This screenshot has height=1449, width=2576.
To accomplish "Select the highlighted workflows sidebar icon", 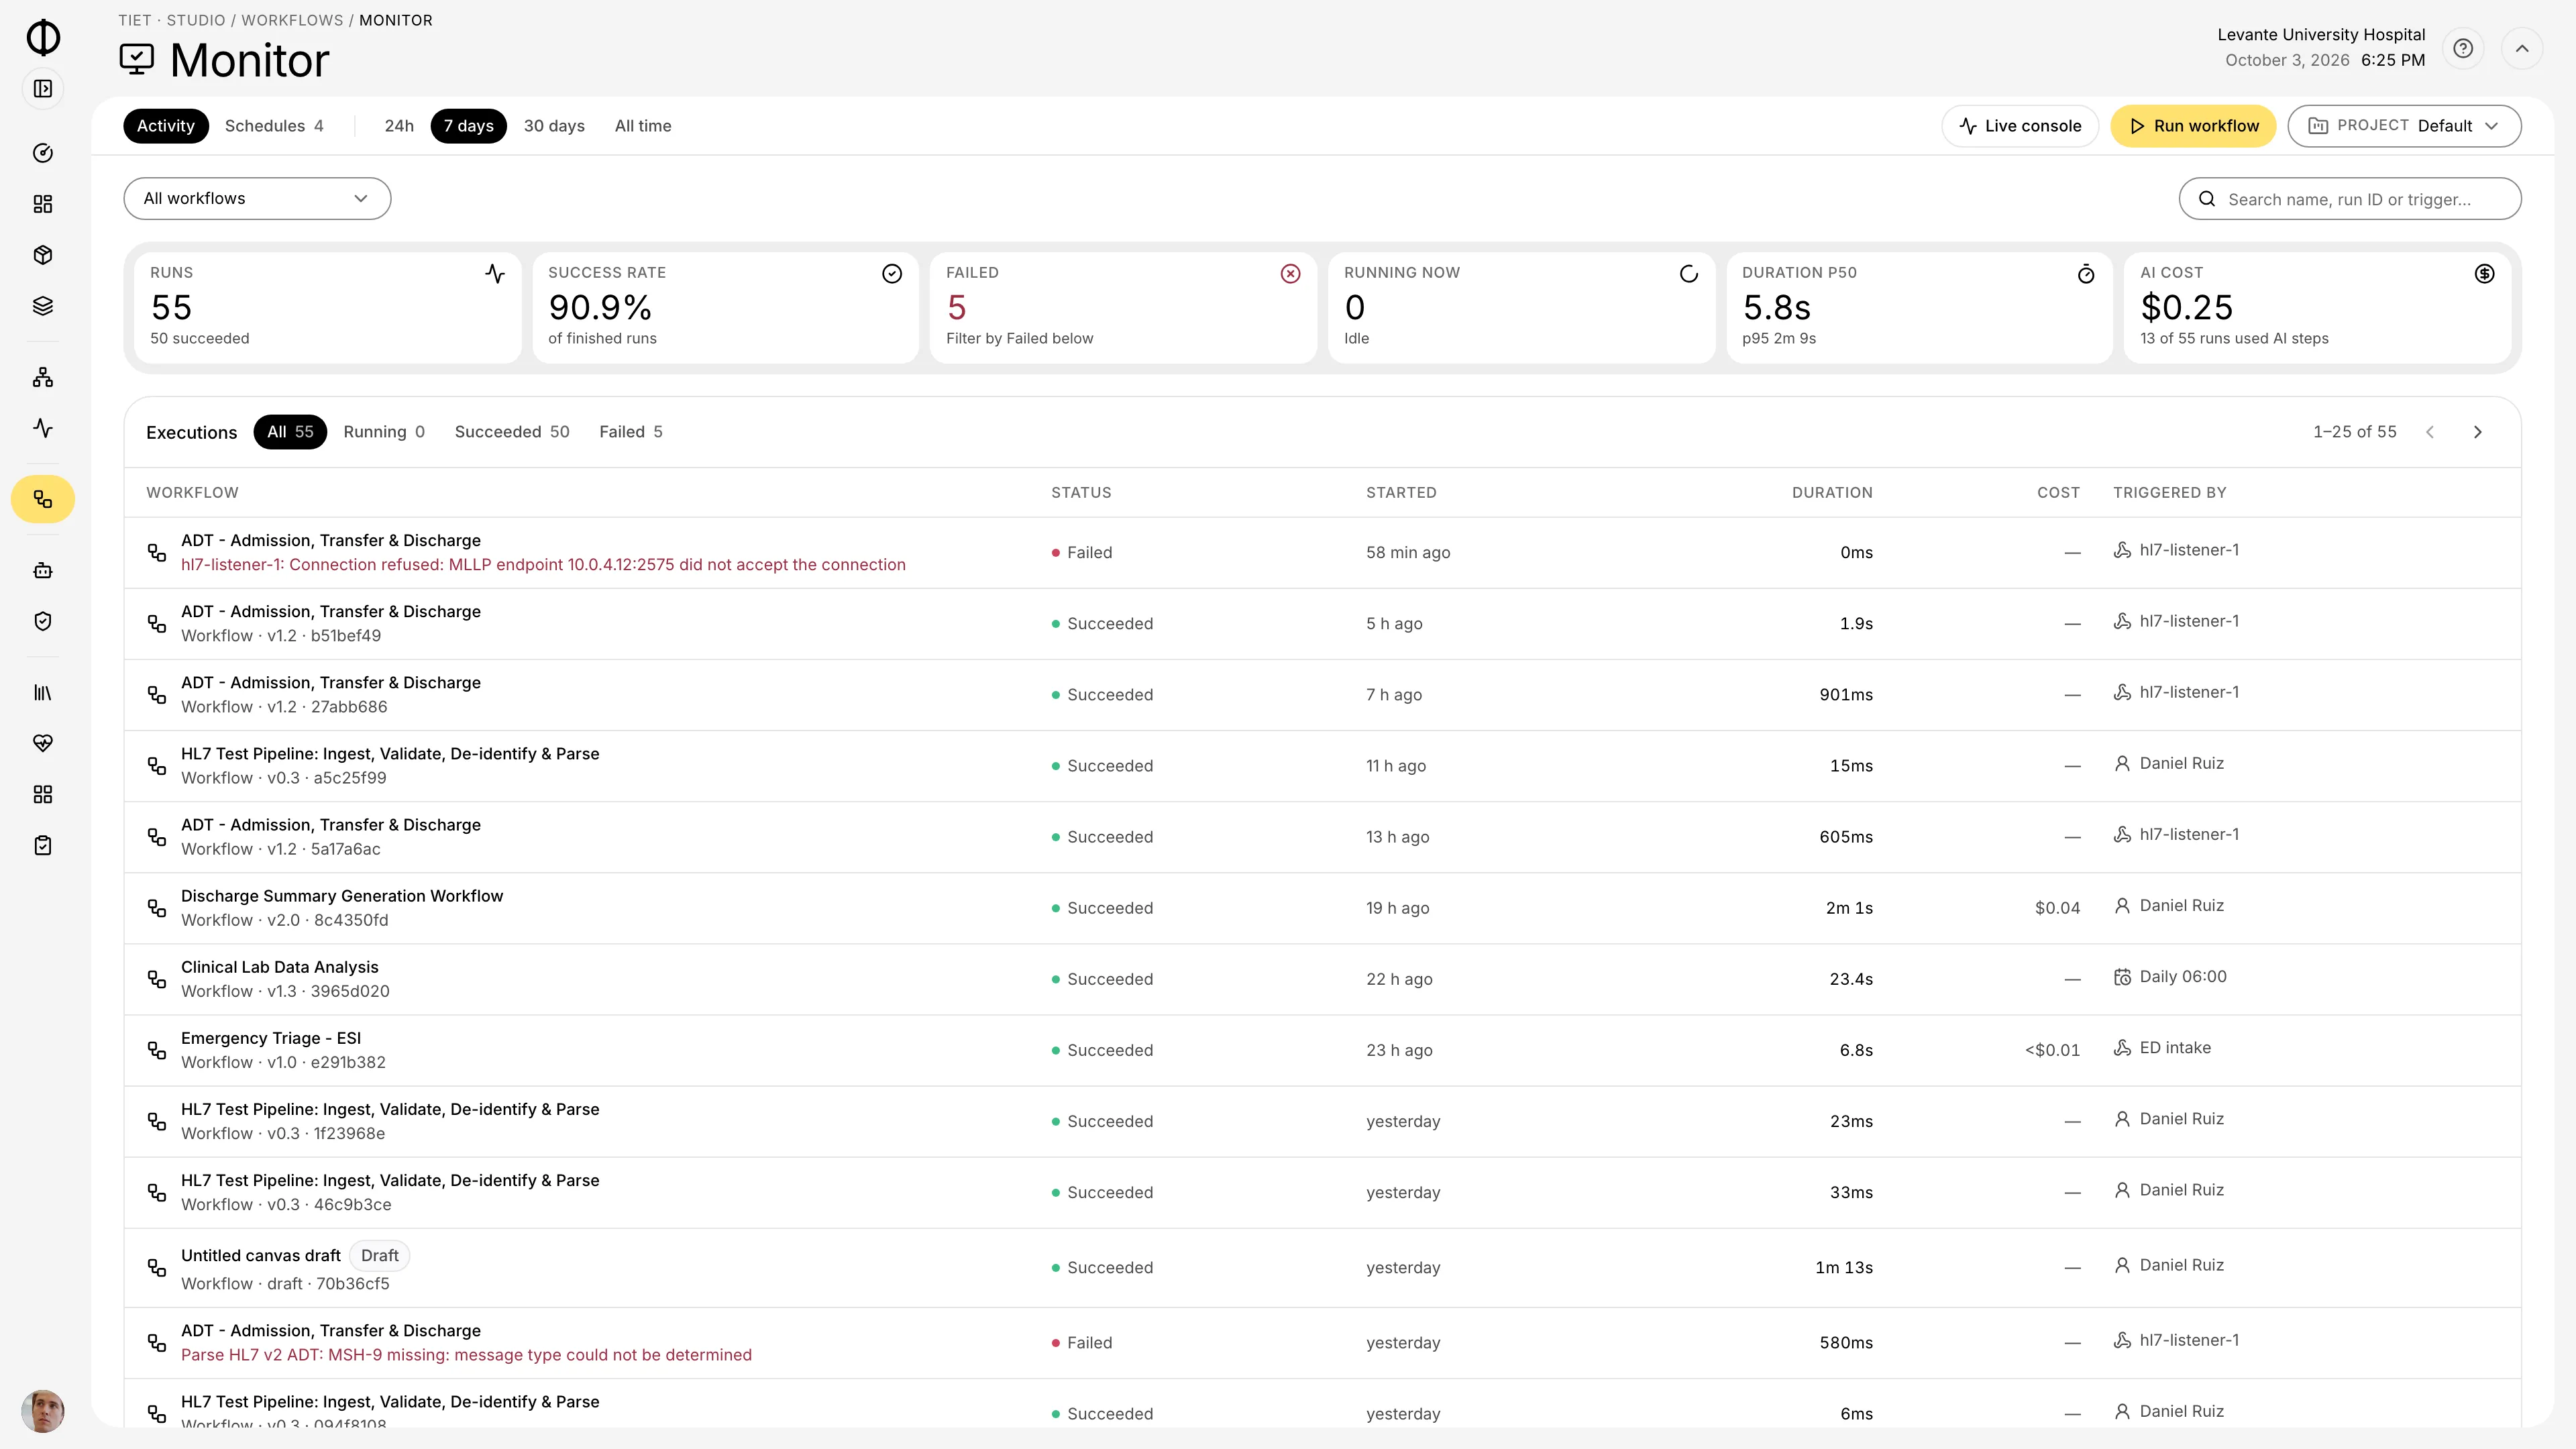I will 43,499.
